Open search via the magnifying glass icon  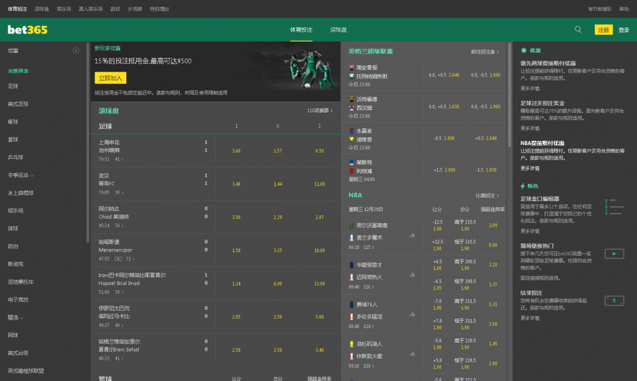(x=577, y=29)
